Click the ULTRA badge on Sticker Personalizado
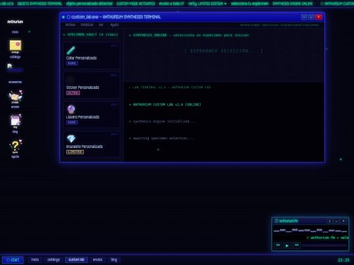Image resolution: width=354 pixels, height=265 pixels. pos(73,93)
